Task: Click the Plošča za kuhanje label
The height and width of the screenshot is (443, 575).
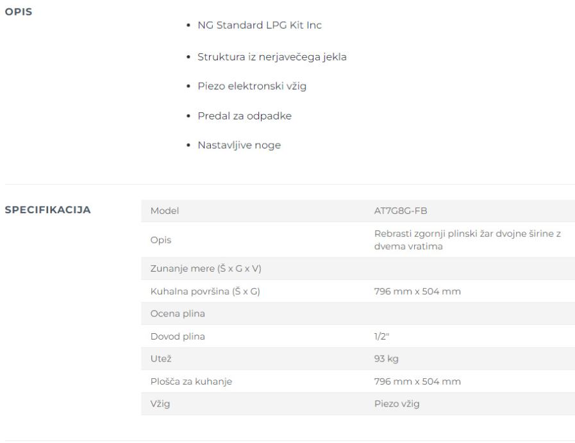Action: (x=191, y=381)
